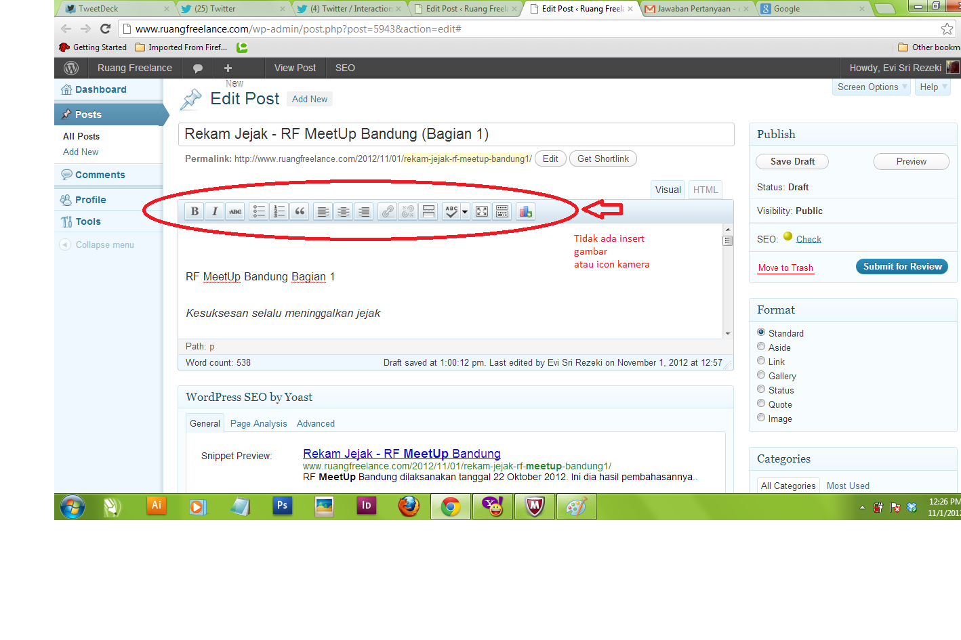
Task: Insert an ordered numbered list
Action: 279,211
